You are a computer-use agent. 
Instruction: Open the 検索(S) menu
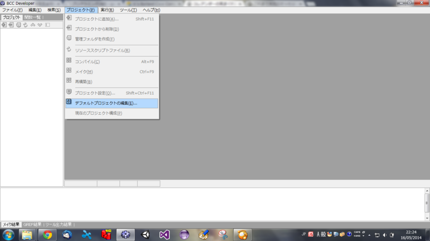tap(54, 10)
